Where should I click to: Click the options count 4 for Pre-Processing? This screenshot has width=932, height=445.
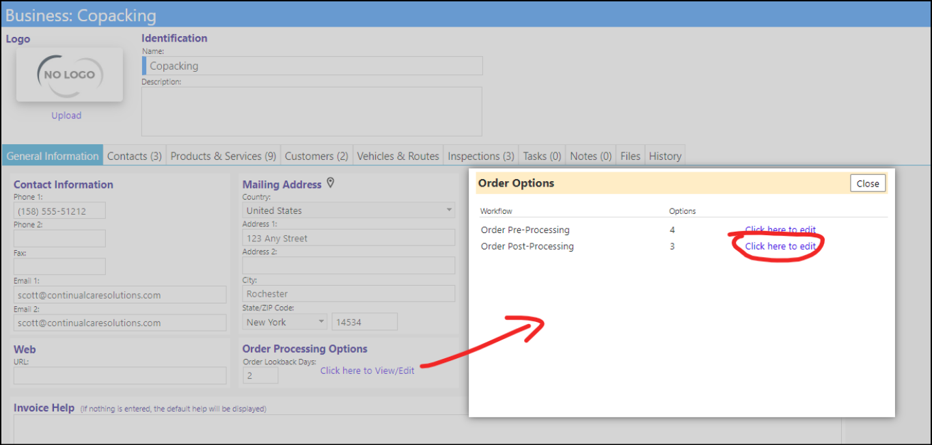(673, 230)
